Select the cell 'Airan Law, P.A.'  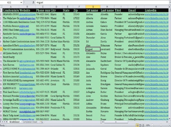11,38
